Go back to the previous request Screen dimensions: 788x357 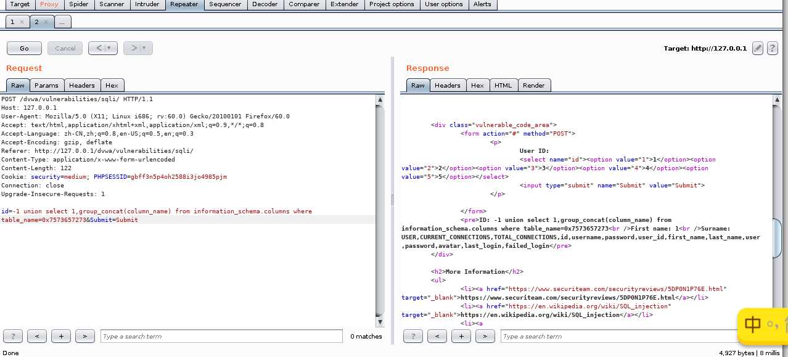point(97,48)
